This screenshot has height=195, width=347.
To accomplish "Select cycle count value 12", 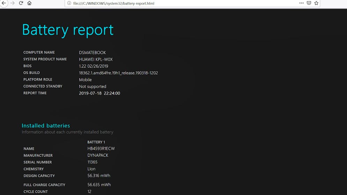I will 89,192.
